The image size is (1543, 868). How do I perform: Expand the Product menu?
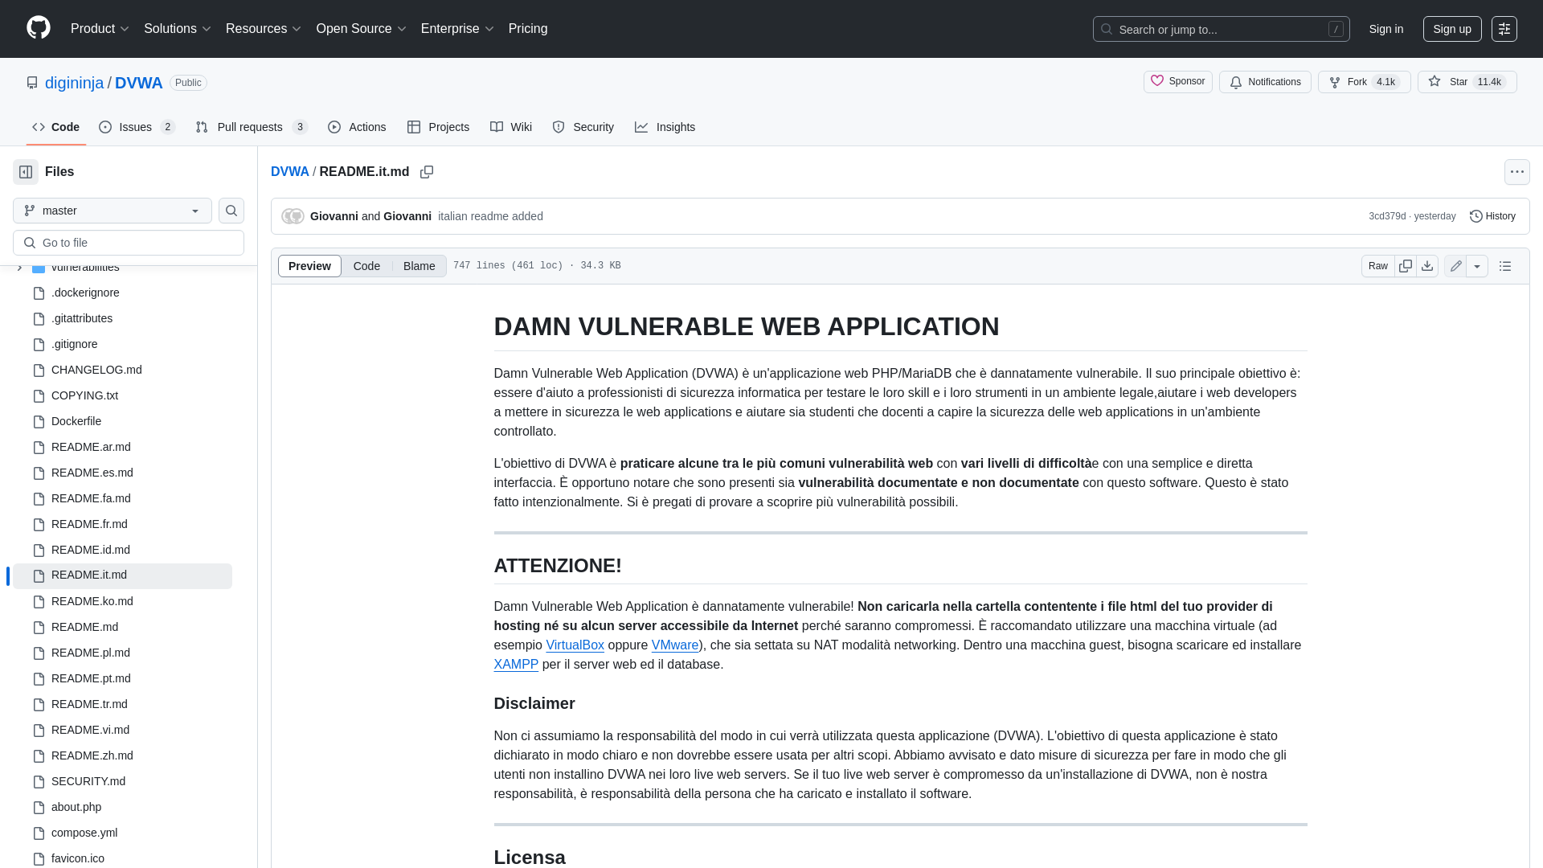pyautogui.click(x=100, y=29)
